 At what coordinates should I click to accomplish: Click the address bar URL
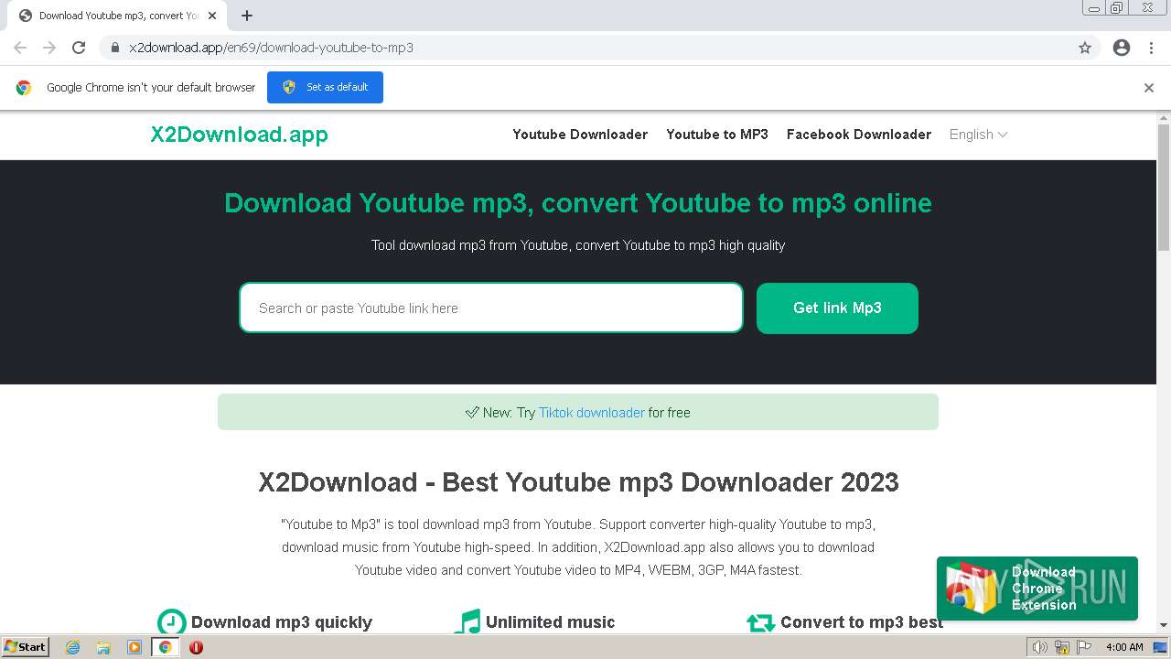point(271,48)
